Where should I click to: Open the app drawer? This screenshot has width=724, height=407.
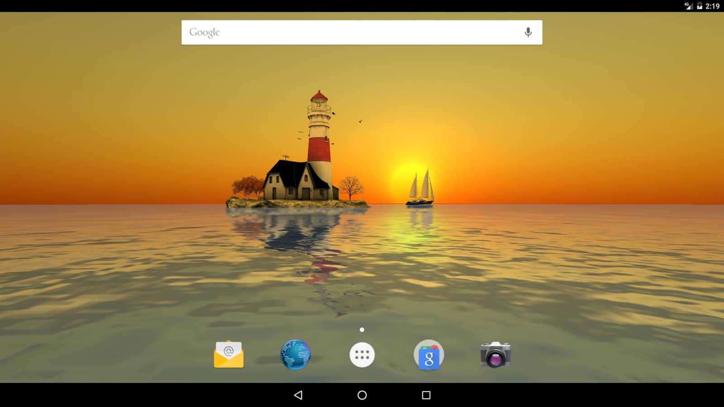(362, 355)
